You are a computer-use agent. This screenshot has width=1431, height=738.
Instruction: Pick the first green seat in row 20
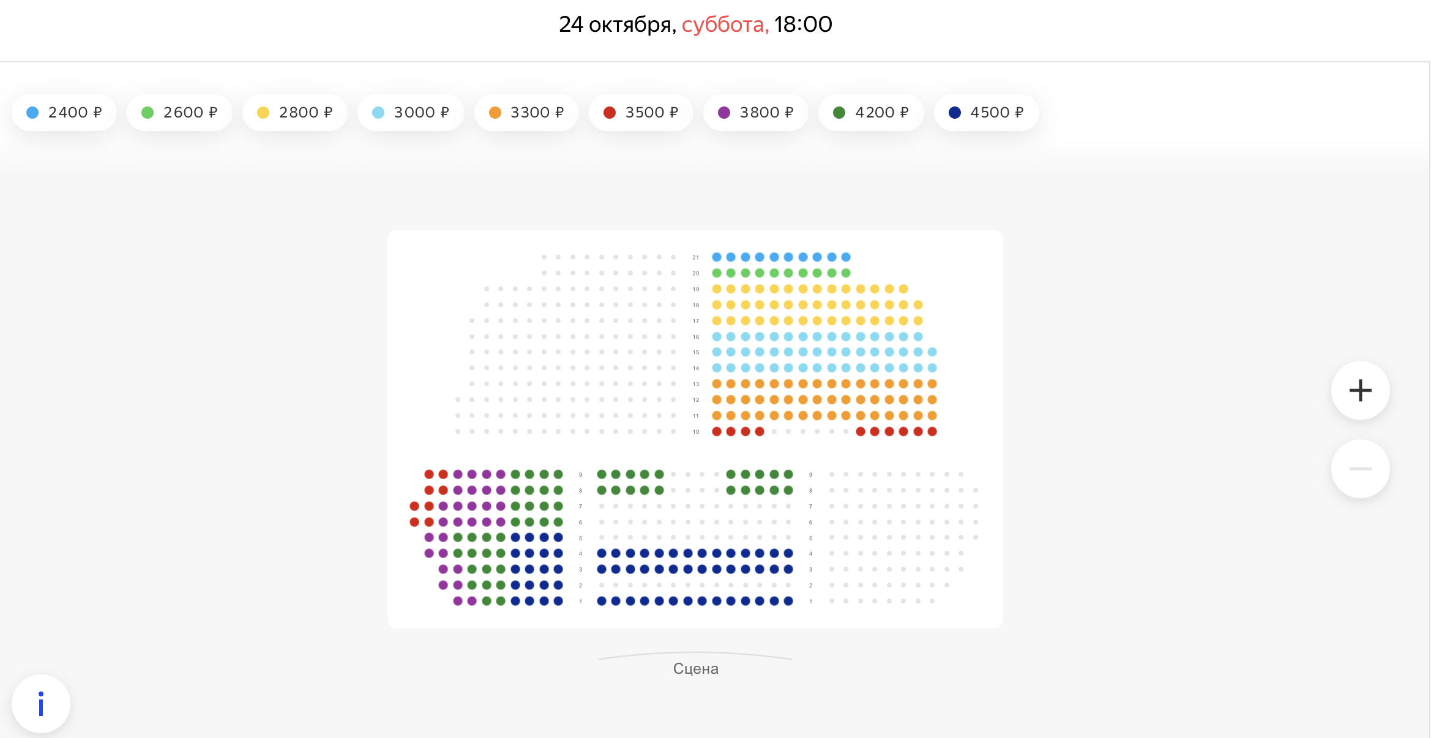click(717, 273)
